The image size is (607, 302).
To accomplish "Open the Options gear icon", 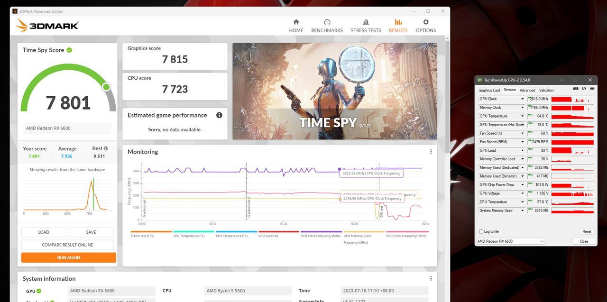I will [426, 22].
